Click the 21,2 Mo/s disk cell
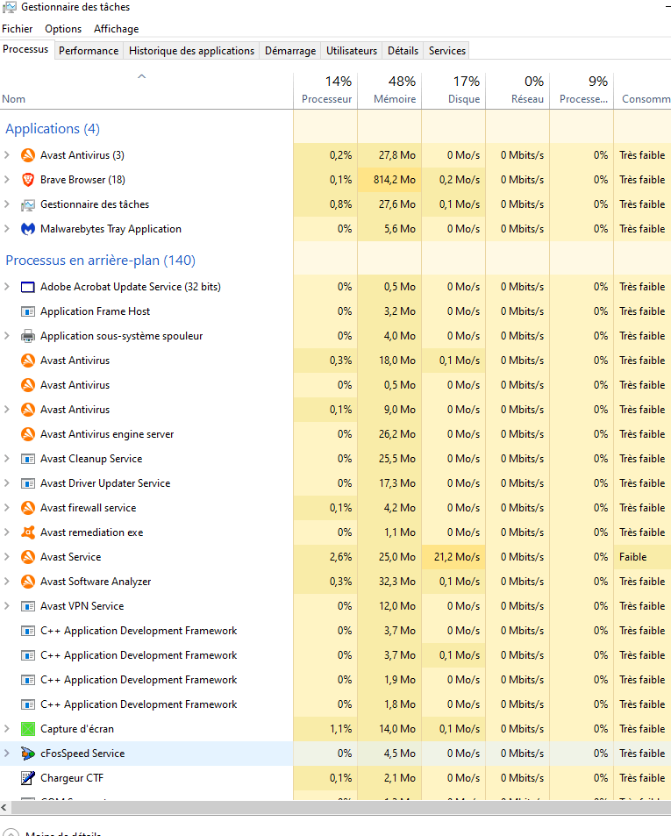This screenshot has width=671, height=836. (453, 557)
